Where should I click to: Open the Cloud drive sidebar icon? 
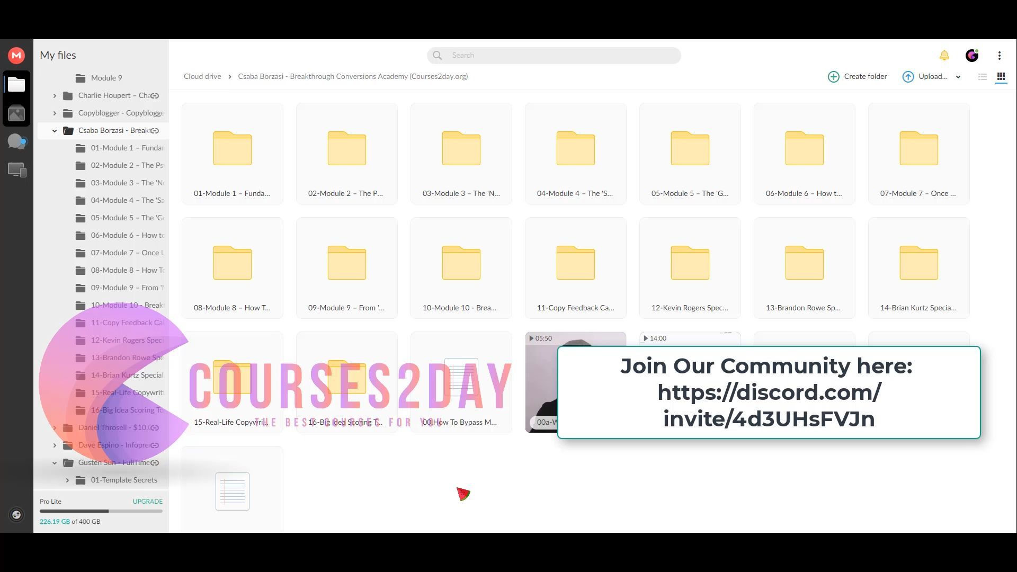pyautogui.click(x=16, y=85)
